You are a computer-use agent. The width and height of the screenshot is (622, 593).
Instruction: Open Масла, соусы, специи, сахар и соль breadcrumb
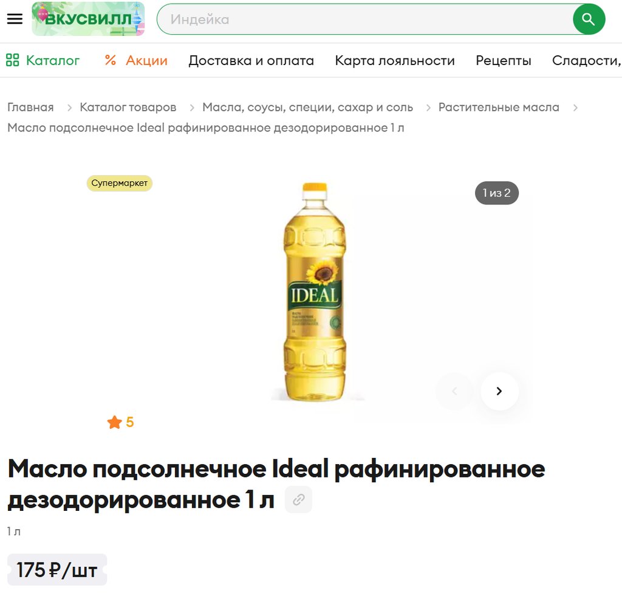(x=307, y=107)
